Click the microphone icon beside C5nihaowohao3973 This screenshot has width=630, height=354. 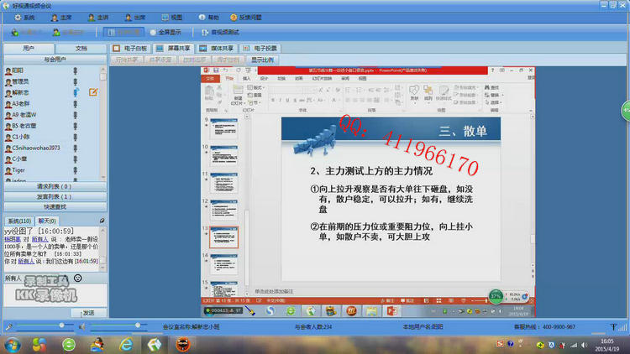[75, 148]
